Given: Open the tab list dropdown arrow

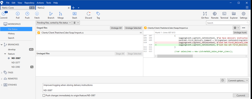Looking at the screenshot, I should tap(78, 8).
